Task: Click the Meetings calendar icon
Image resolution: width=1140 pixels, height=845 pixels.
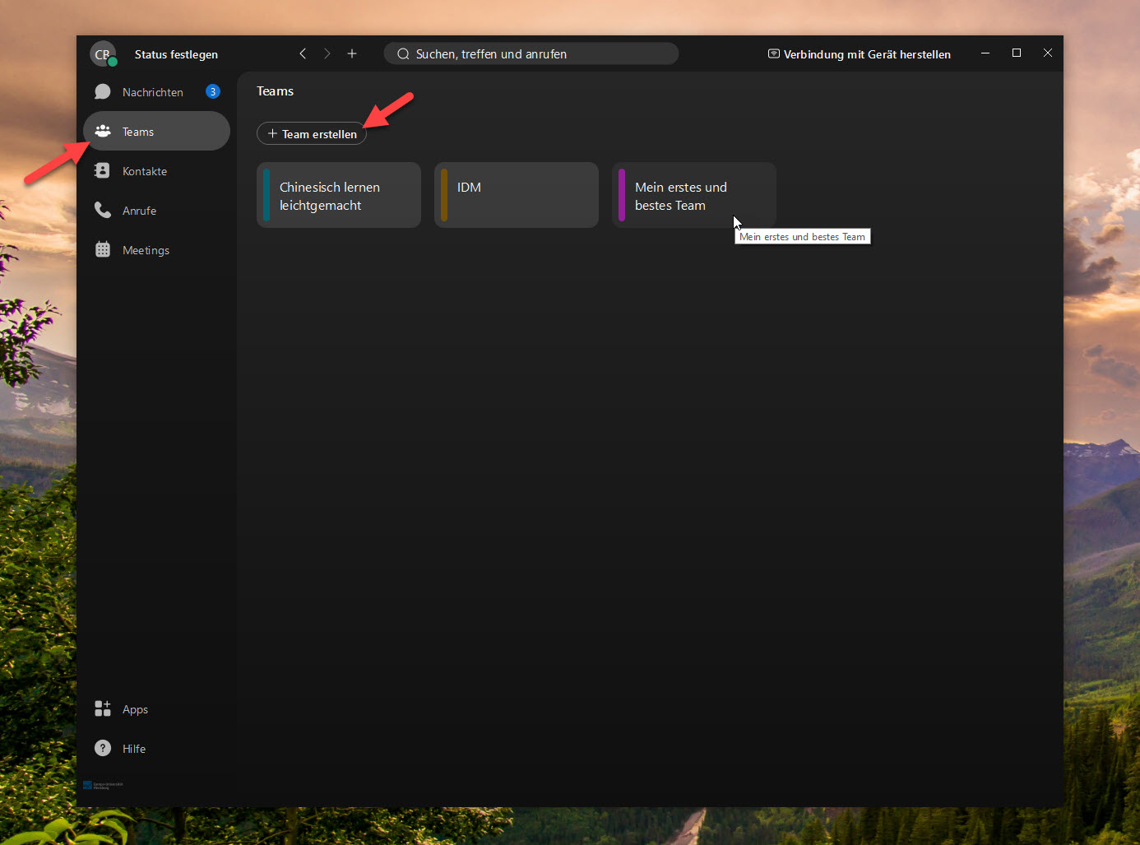Action: pos(103,250)
